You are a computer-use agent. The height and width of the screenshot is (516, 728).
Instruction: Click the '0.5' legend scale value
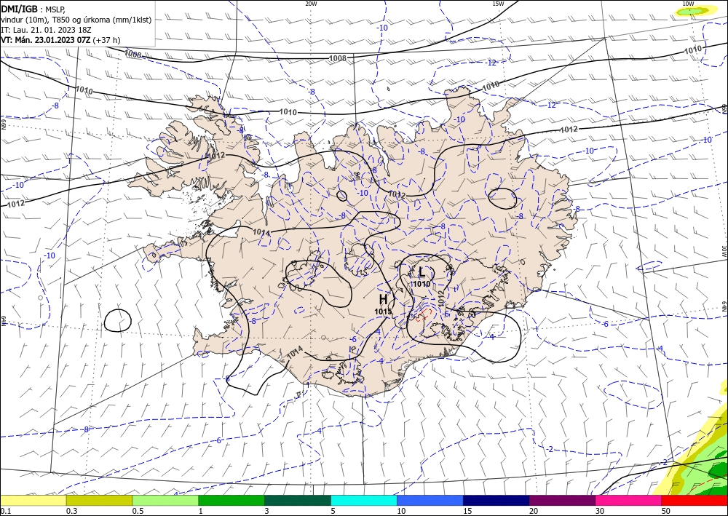click(138, 511)
